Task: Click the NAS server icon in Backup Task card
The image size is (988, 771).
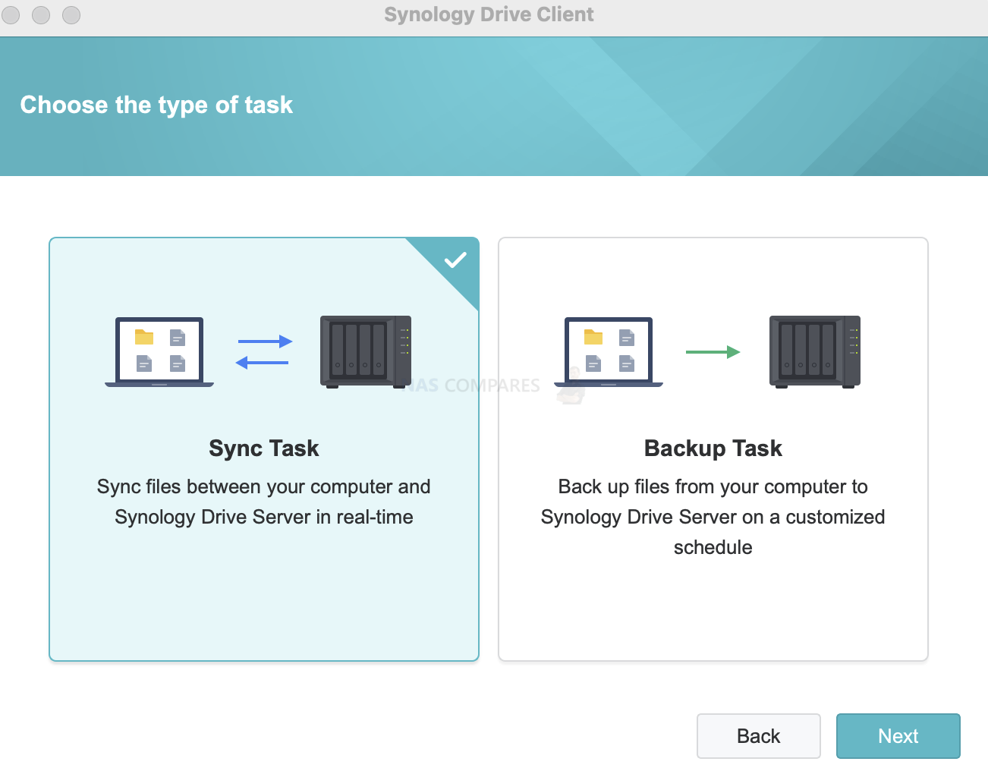Action: tap(815, 352)
